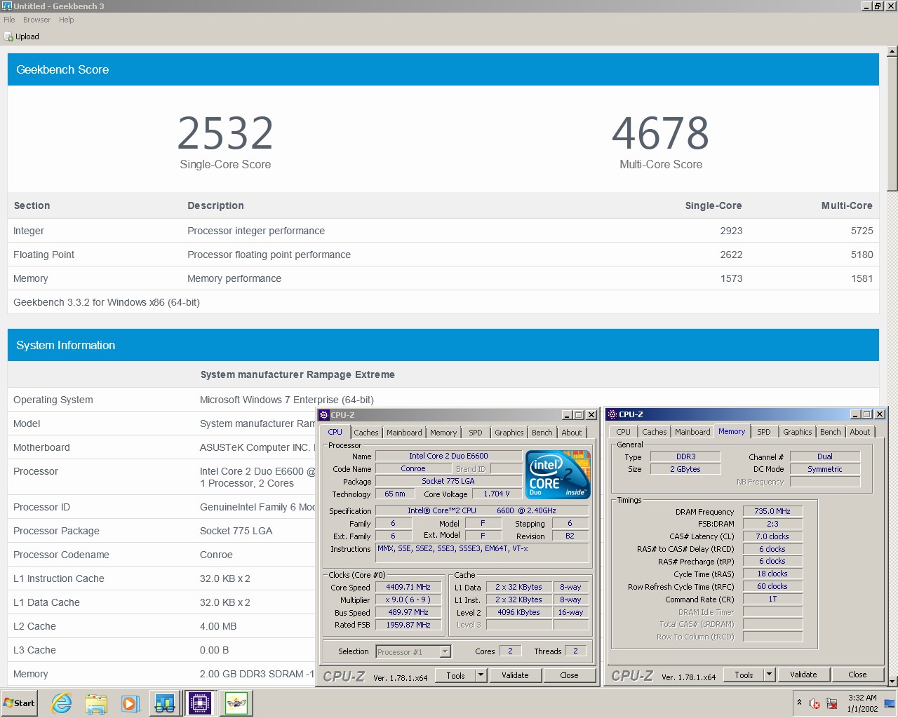Viewport: 898px width, 718px height.
Task: Switch to Caches tab in left CPU-Z
Action: pyautogui.click(x=366, y=433)
